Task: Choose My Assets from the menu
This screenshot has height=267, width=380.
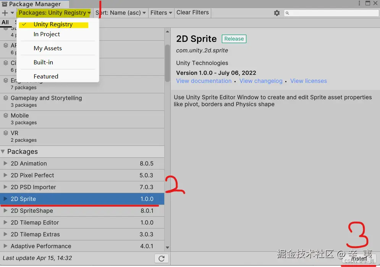Action: [58, 48]
